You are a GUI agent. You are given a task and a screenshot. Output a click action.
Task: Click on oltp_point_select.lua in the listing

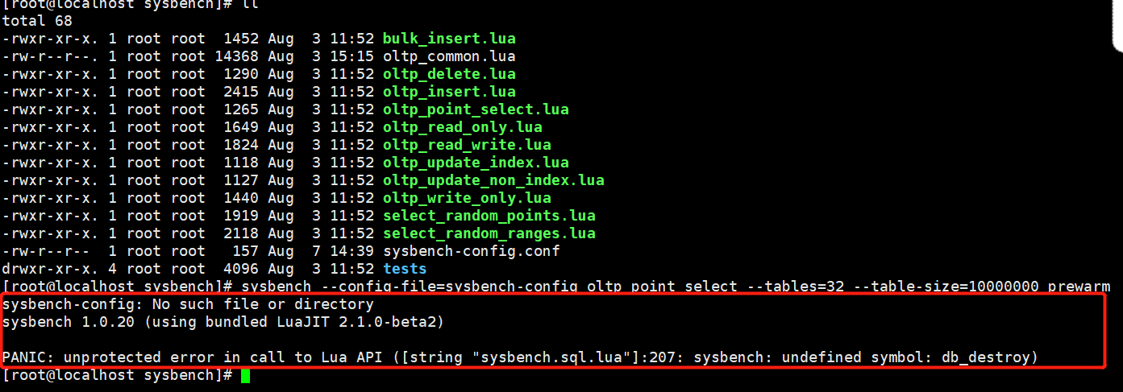[475, 109]
